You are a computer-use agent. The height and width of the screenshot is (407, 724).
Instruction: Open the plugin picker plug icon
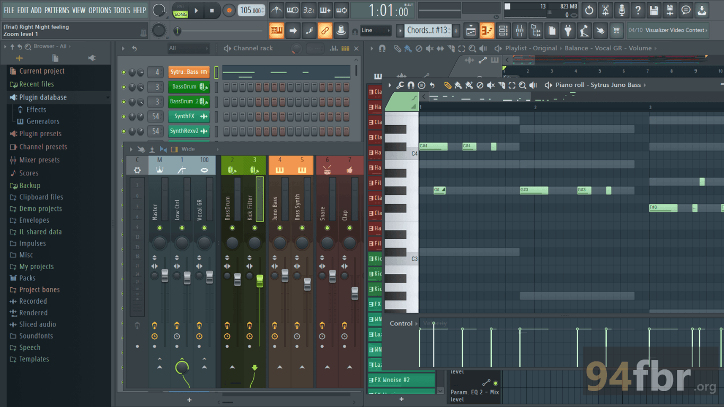[x=568, y=31]
